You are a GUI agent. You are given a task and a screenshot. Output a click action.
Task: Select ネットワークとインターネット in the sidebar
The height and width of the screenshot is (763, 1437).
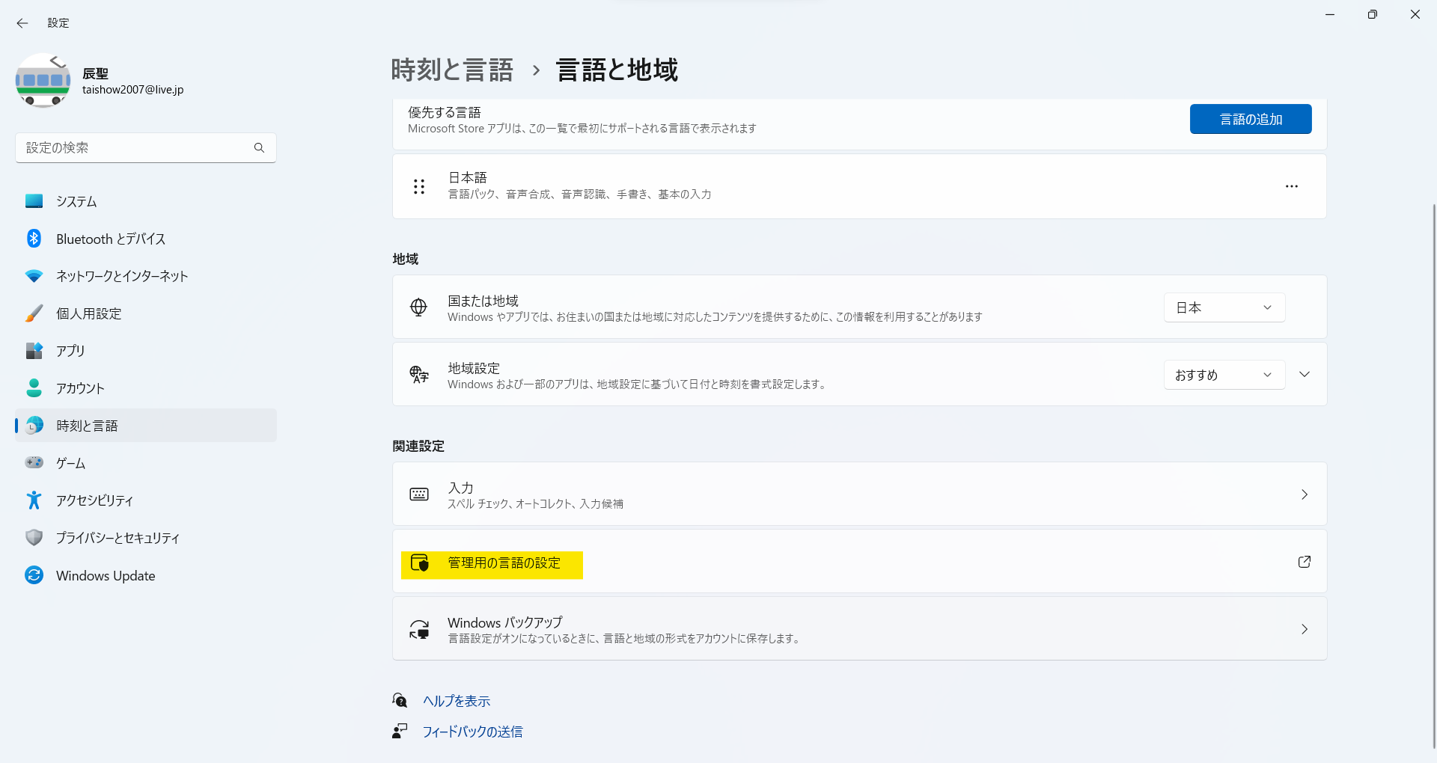[x=146, y=276]
